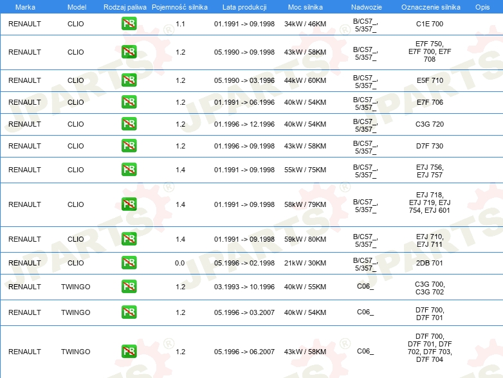Click the 55kW / 75KM power cell
This screenshot has width=503, height=378.
[x=305, y=170]
